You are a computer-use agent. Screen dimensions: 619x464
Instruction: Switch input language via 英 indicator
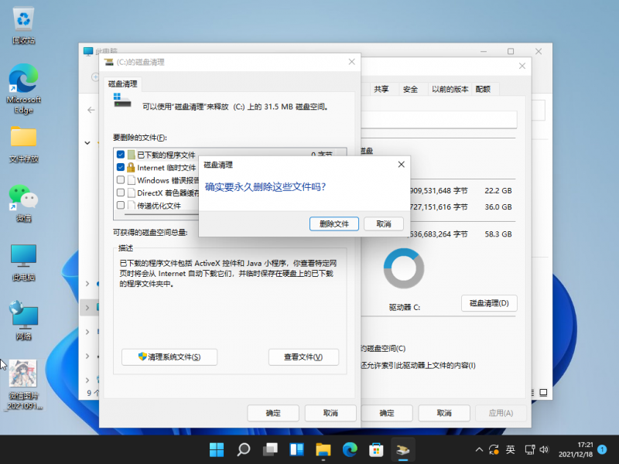pos(511,449)
